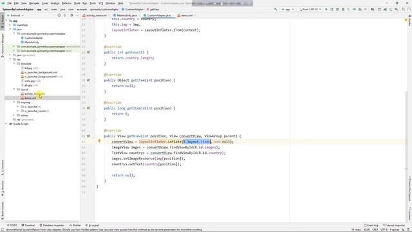Select CustomAdapter class in project tree
Viewport: 412px width, 232px height.
[x=33, y=38]
